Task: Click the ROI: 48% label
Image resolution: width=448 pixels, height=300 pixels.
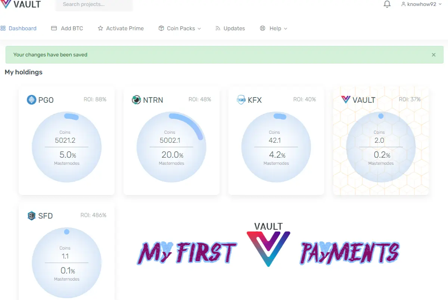Action: (x=200, y=99)
